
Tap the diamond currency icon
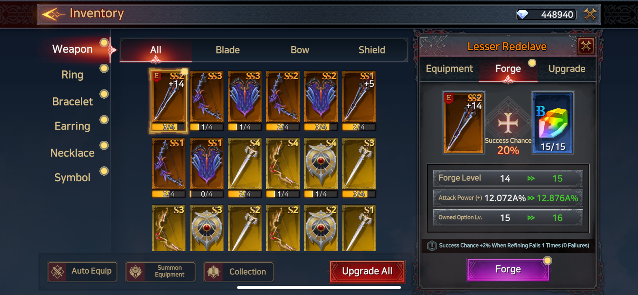point(522,14)
